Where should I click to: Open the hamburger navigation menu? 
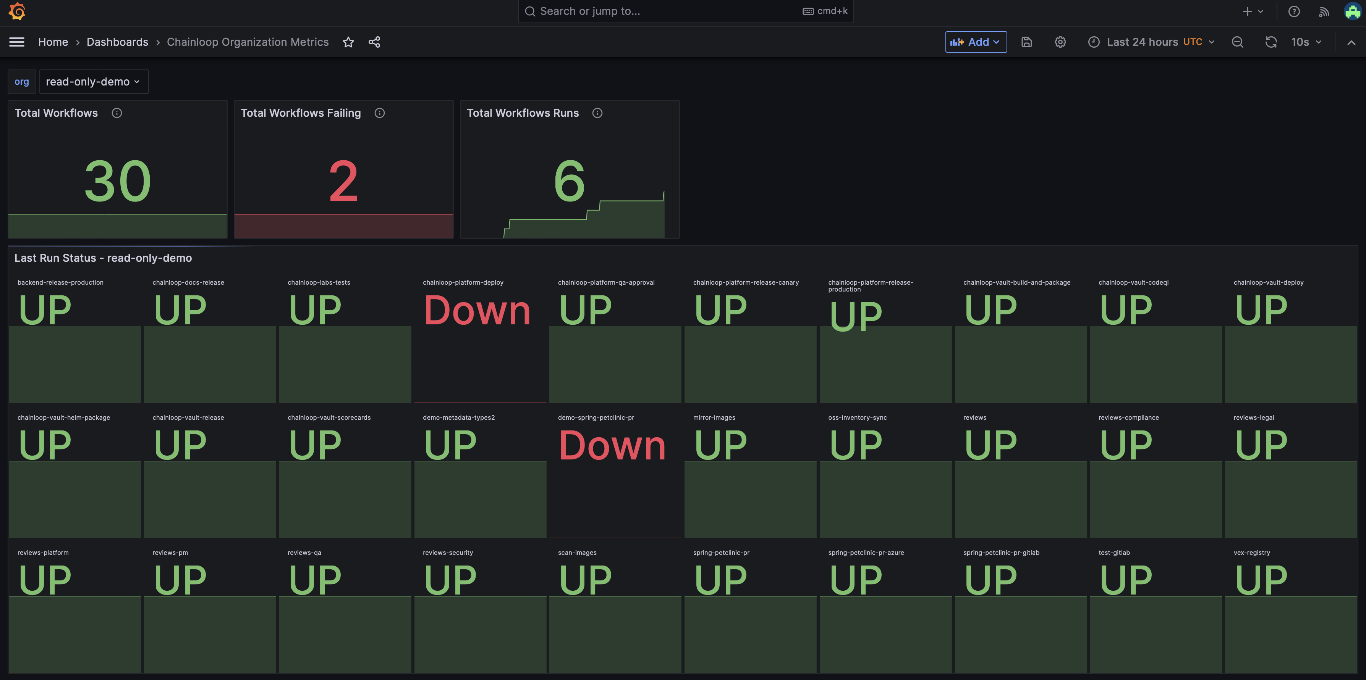pyautogui.click(x=17, y=42)
